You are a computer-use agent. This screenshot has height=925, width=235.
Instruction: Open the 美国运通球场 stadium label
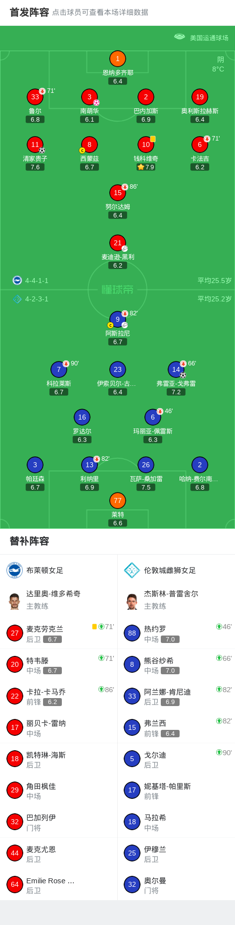209,38
